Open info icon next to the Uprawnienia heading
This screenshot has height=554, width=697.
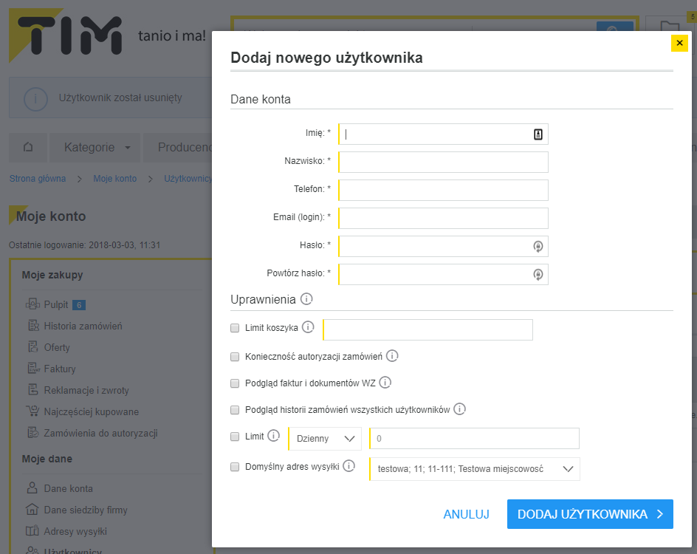(306, 298)
